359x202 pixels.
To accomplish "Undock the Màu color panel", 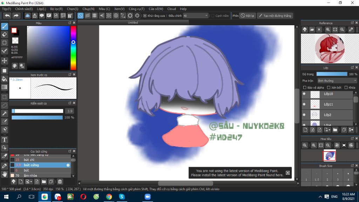I will 70,23.
